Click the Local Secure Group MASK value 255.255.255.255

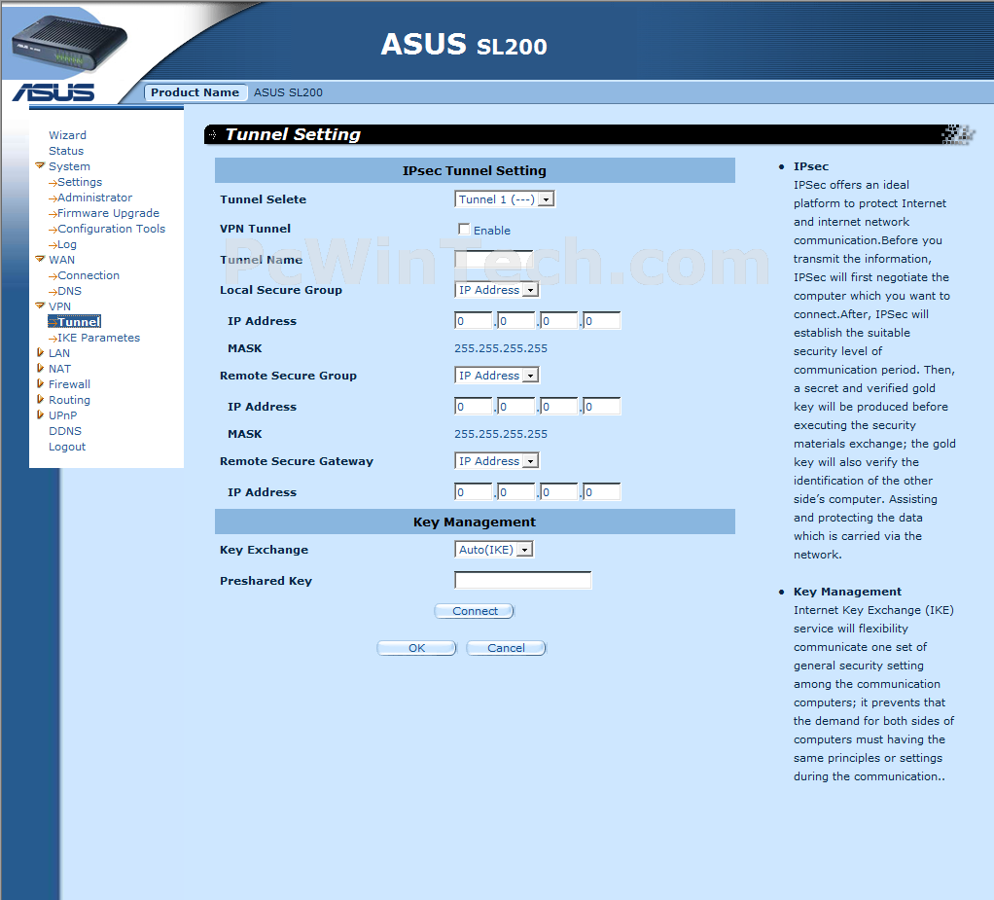pyautogui.click(x=501, y=348)
